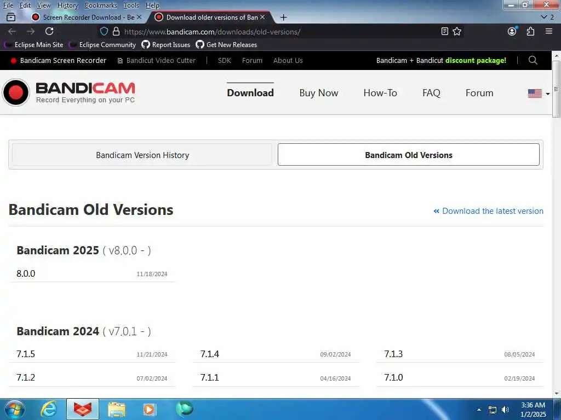Open the SDK link
Viewport: 561px width, 420px height.
(x=224, y=60)
